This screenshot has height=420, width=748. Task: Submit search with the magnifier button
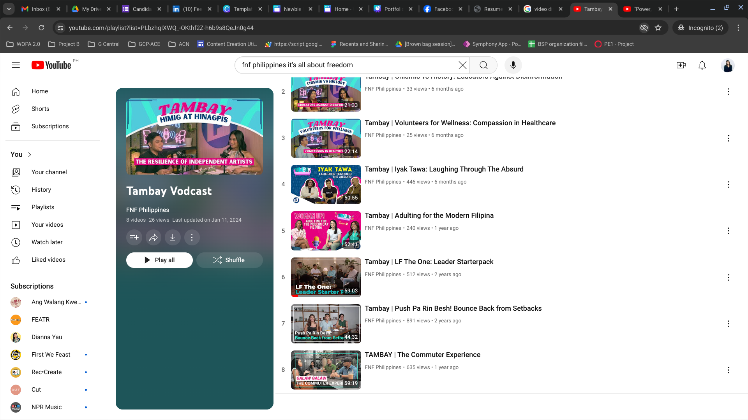(483, 65)
